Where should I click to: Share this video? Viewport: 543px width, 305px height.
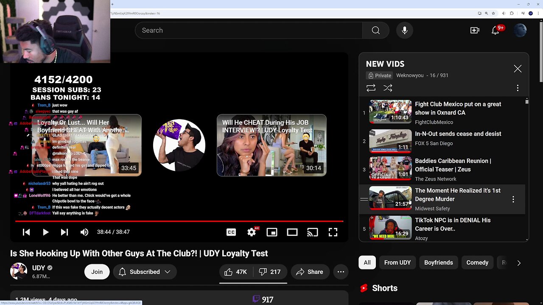click(310, 272)
